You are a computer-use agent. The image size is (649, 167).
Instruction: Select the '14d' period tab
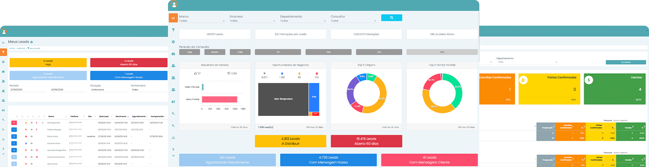329,52
